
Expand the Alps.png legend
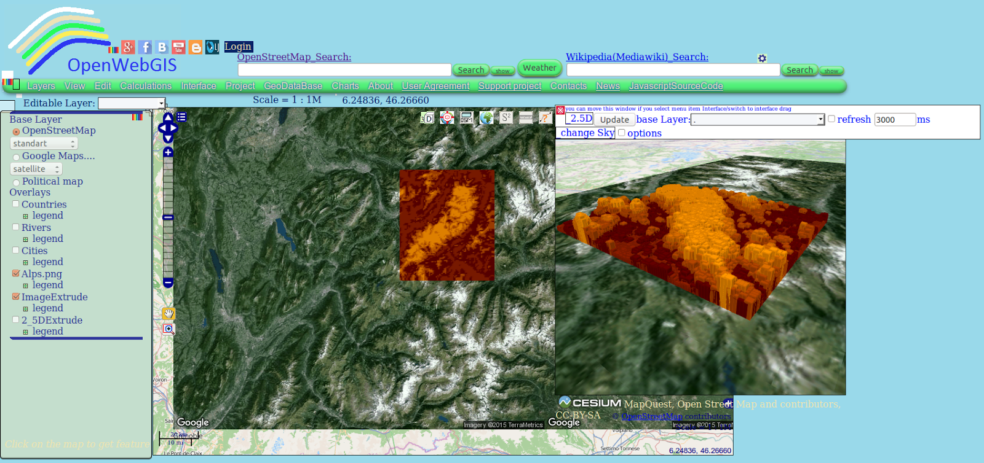(26, 286)
